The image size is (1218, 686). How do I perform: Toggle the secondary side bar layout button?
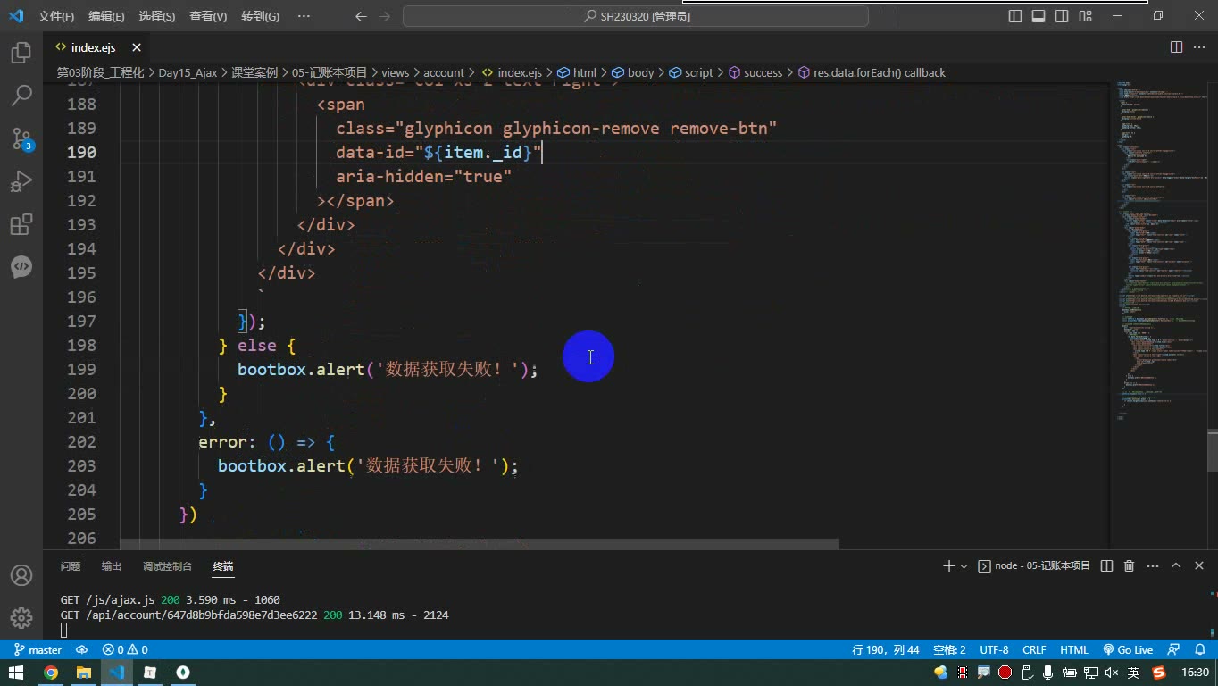(1062, 16)
